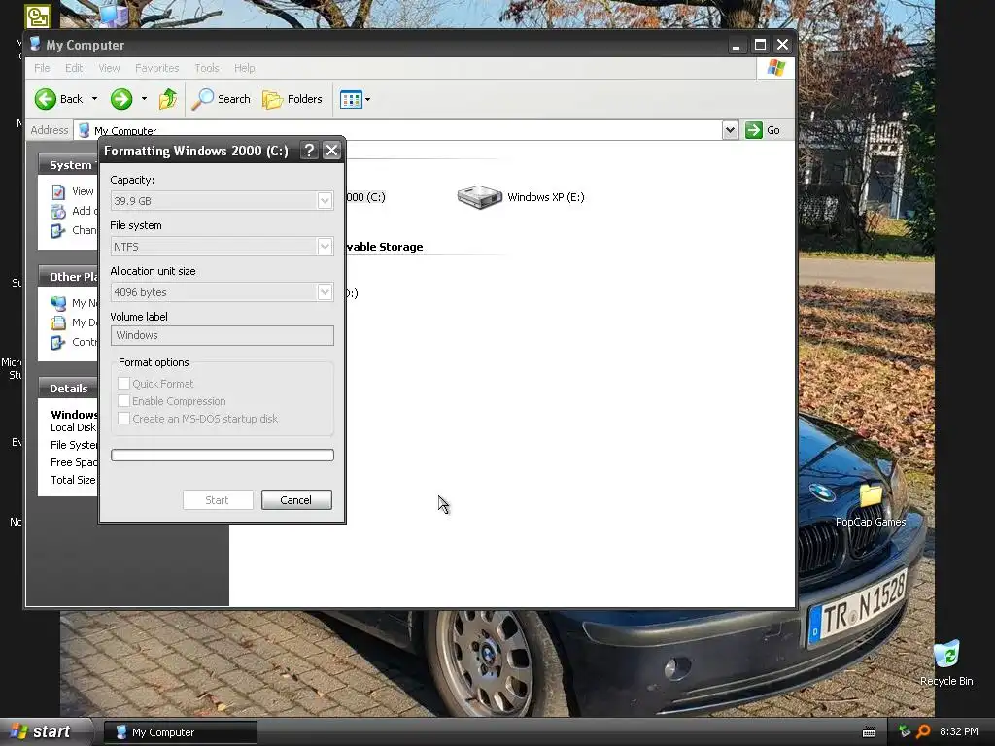Viewport: 995px width, 746px height.
Task: Expand the Forward button history arrow
Action: (x=144, y=99)
